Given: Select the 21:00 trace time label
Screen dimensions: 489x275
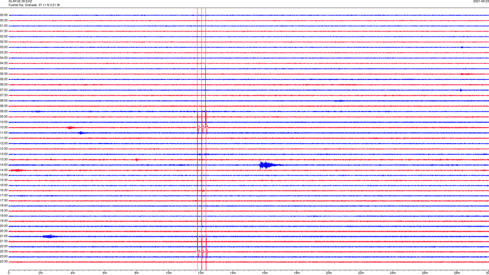Looking at the screenshot, I should tap(4, 236).
